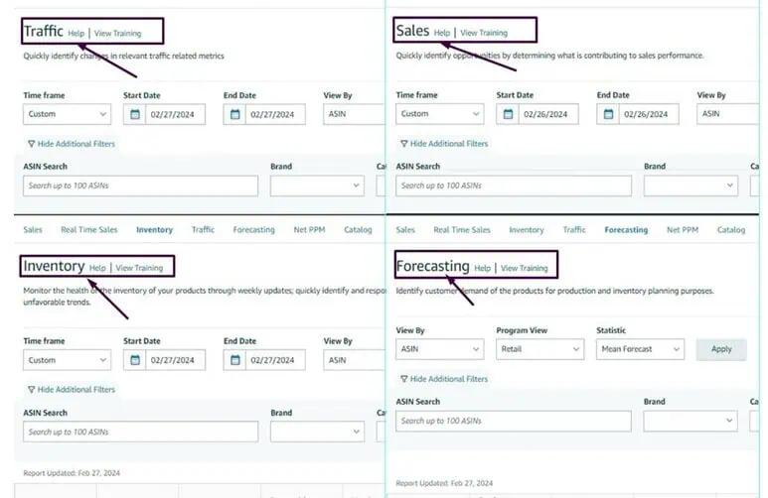
Task: Switch to Sales tab above Forecasting panel
Action: 405,230
